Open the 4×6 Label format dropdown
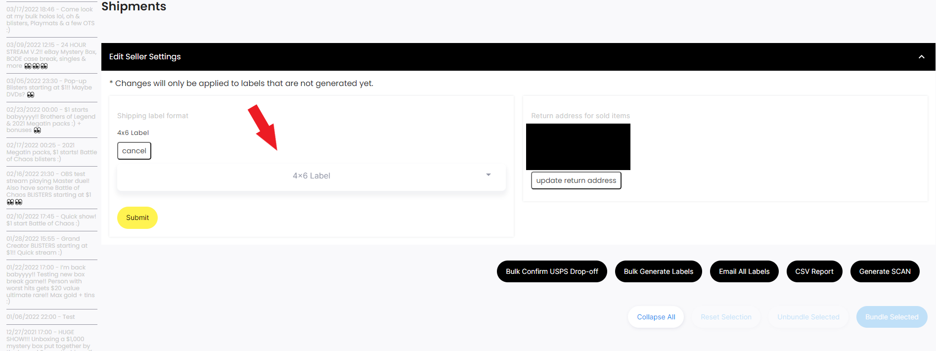This screenshot has height=351, width=936. tap(312, 176)
